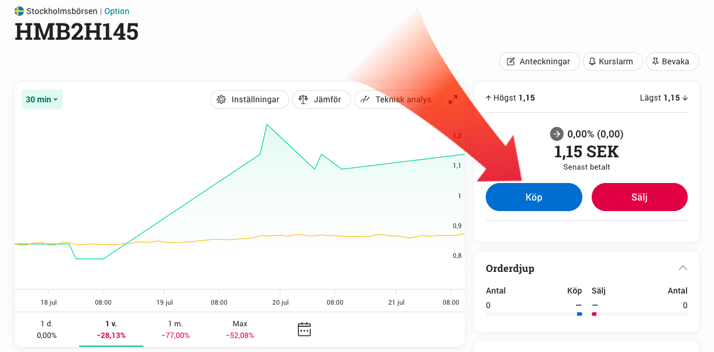The height and width of the screenshot is (352, 714).
Task: Click the bell icon for Kurslarm
Action: point(592,61)
